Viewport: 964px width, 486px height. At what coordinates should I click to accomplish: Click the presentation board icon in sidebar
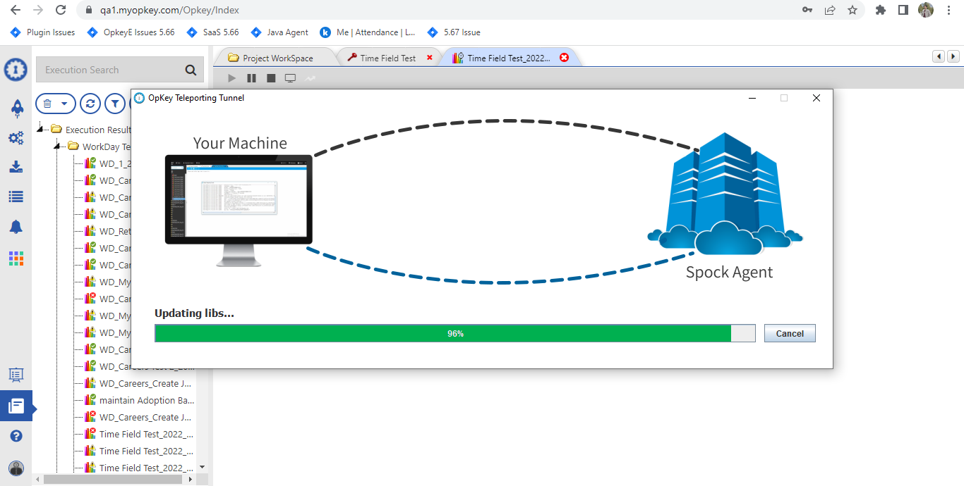pos(16,375)
